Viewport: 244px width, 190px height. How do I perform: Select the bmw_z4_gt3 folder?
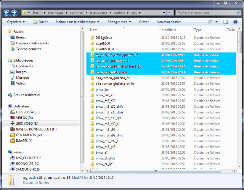(x=105, y=164)
